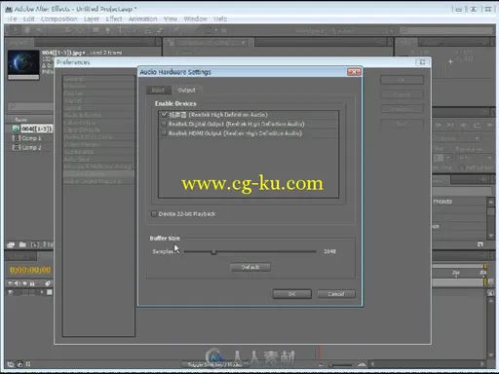
Task: Toggle the first Realtek High Definition Audio device
Action: pos(164,114)
